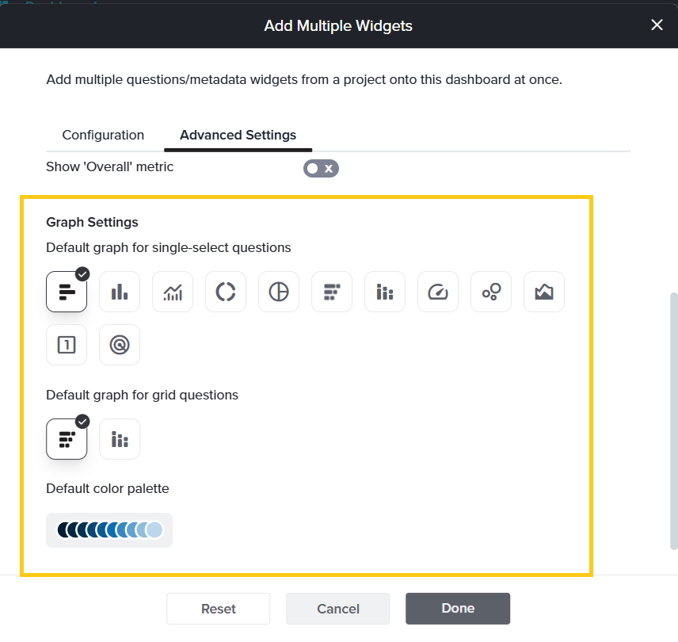The width and height of the screenshot is (678, 642).
Task: Select stacked horizontal bar for grid questions
Action: coord(67,439)
